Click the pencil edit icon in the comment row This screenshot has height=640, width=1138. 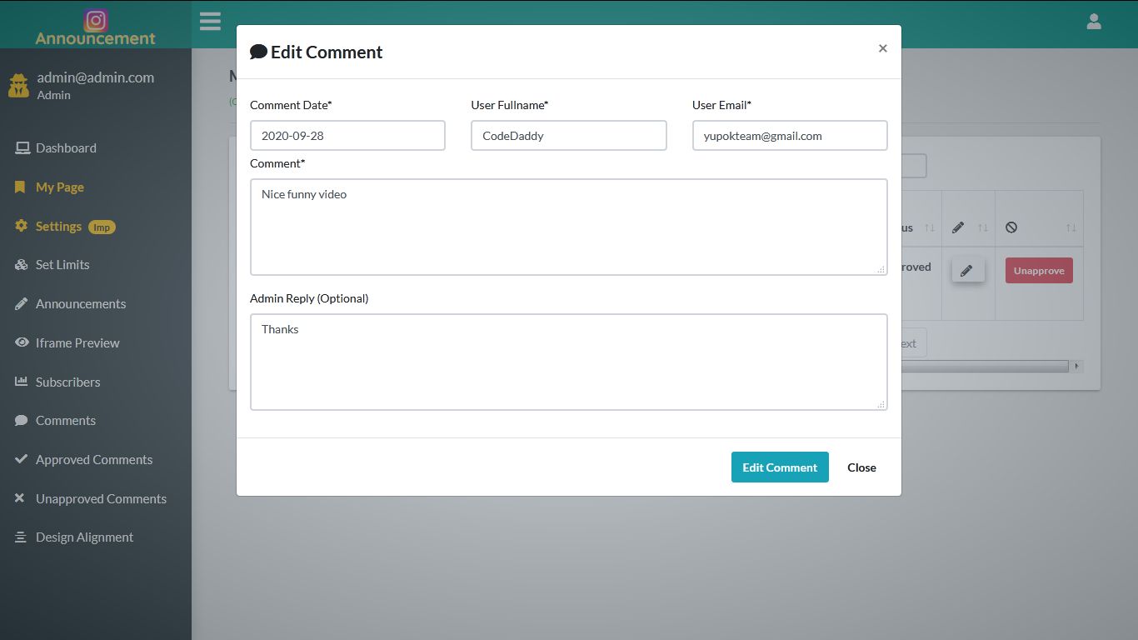tap(967, 269)
